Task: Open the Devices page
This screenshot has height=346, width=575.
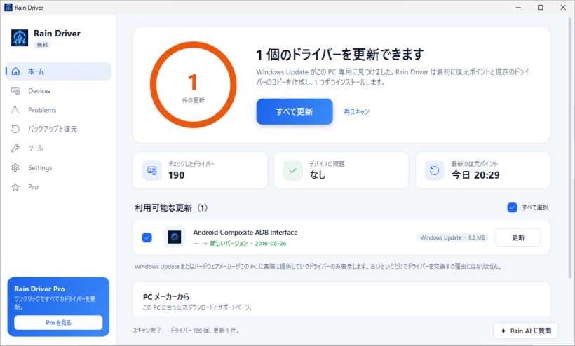Action: click(x=59, y=91)
